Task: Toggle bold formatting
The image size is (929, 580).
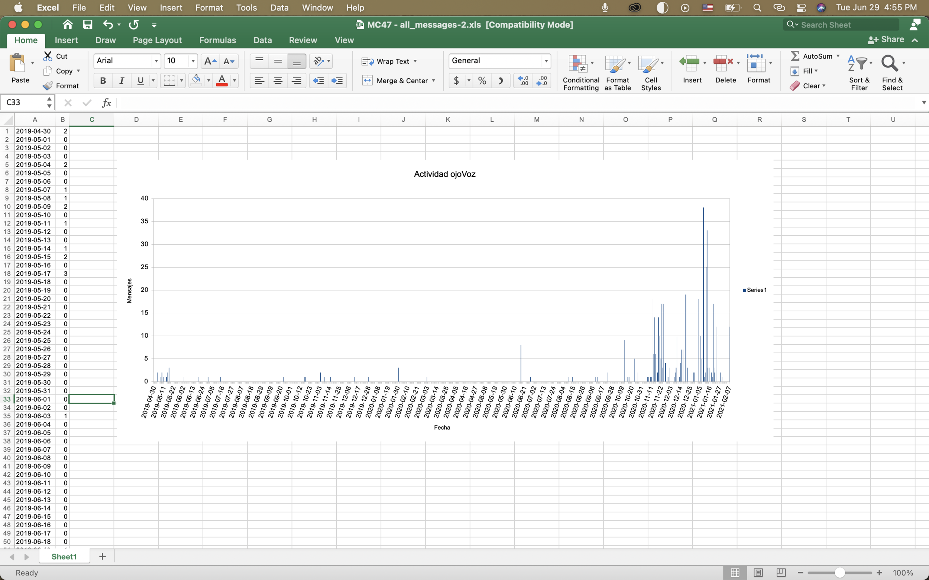Action: [x=103, y=81]
